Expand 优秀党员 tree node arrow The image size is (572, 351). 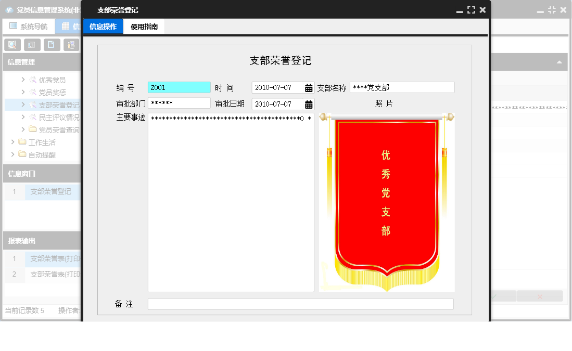coord(23,80)
